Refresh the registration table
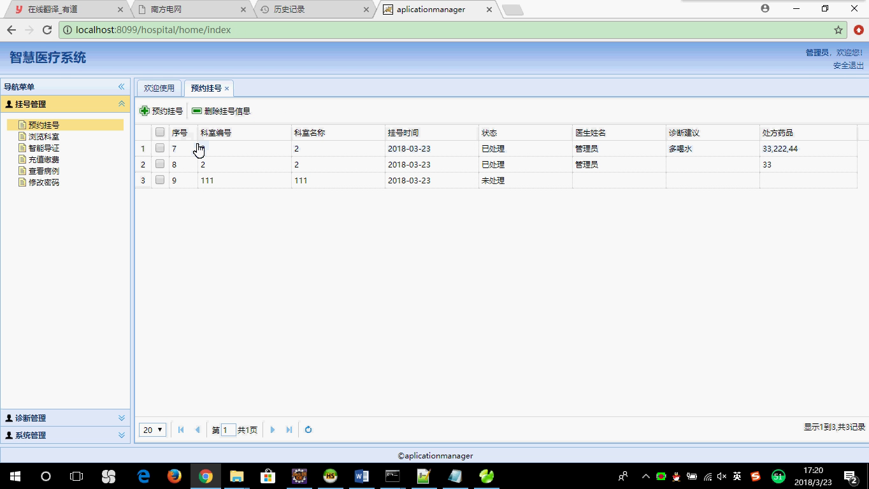Image resolution: width=869 pixels, height=489 pixels. 308,430
